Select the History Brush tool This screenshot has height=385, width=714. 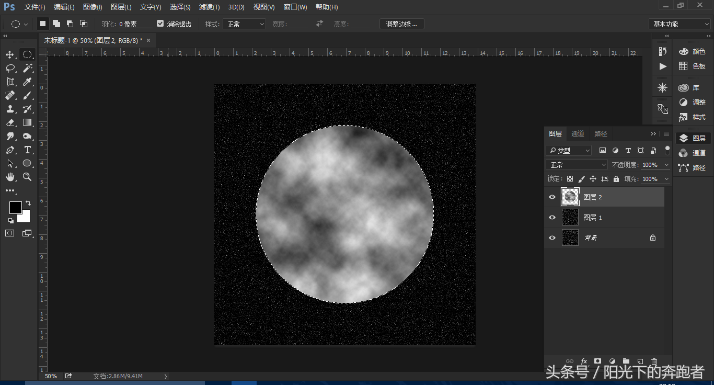27,109
